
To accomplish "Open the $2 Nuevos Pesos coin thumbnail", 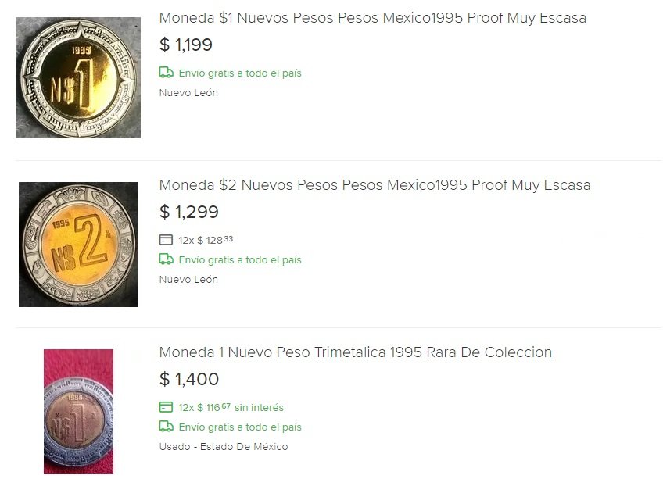I will pyautogui.click(x=78, y=245).
